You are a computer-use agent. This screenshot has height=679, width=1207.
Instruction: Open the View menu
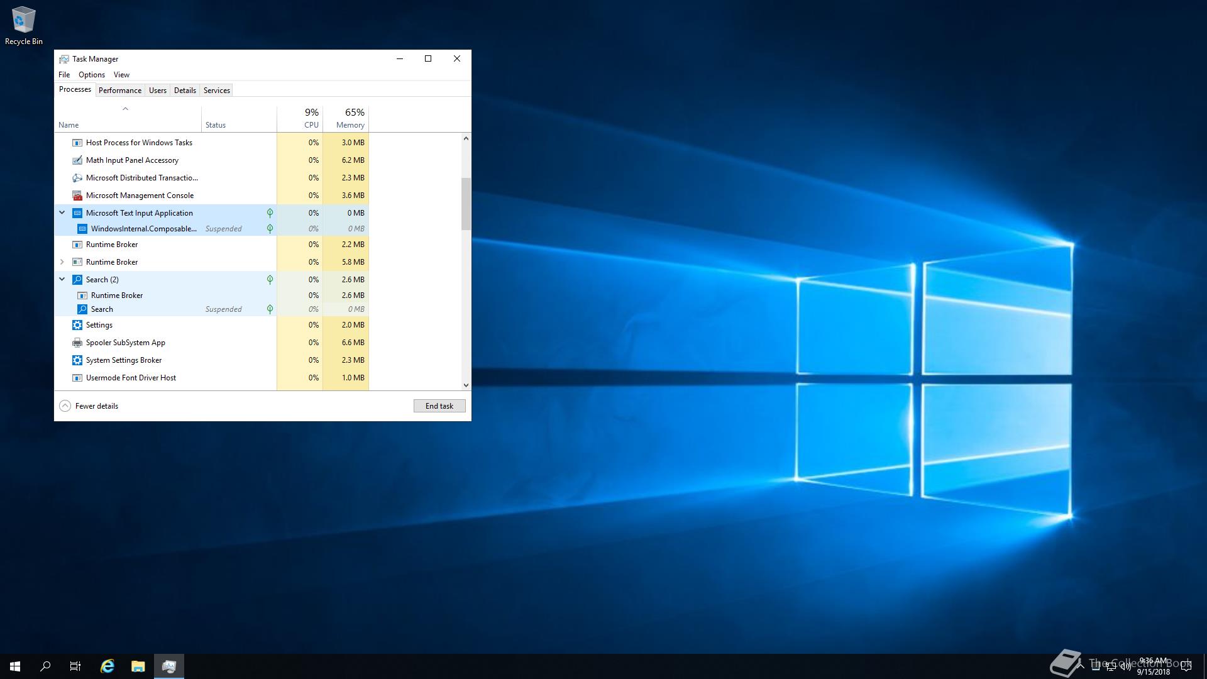121,75
